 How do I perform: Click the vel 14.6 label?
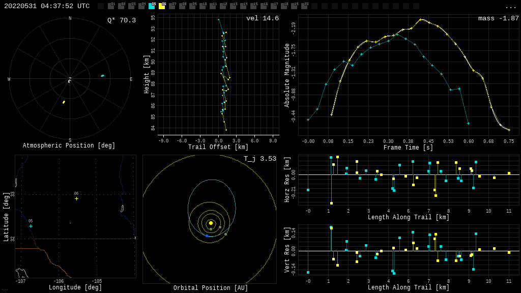click(x=262, y=18)
